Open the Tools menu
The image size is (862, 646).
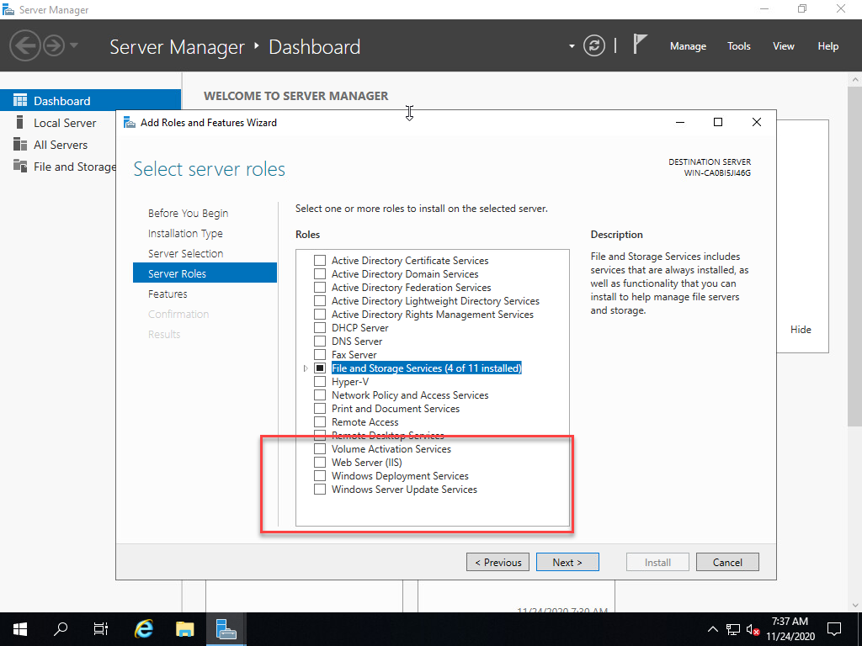pyautogui.click(x=738, y=46)
